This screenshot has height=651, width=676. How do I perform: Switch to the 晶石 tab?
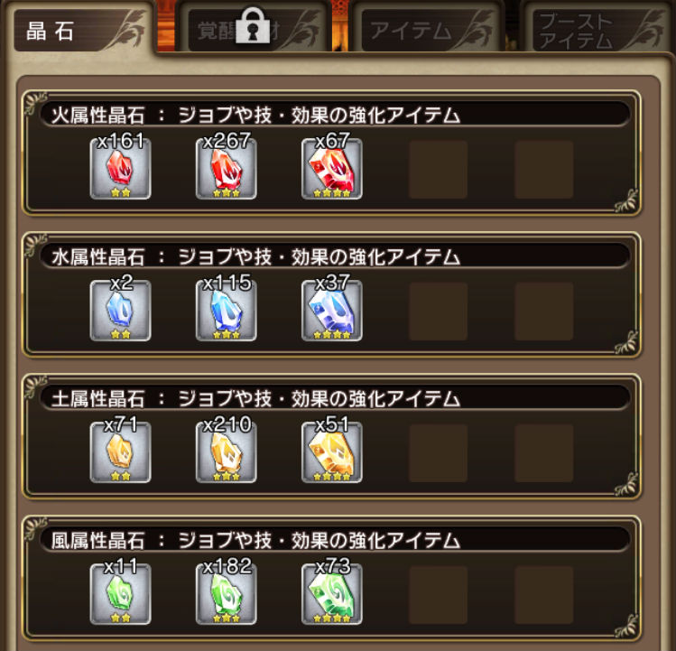click(81, 30)
